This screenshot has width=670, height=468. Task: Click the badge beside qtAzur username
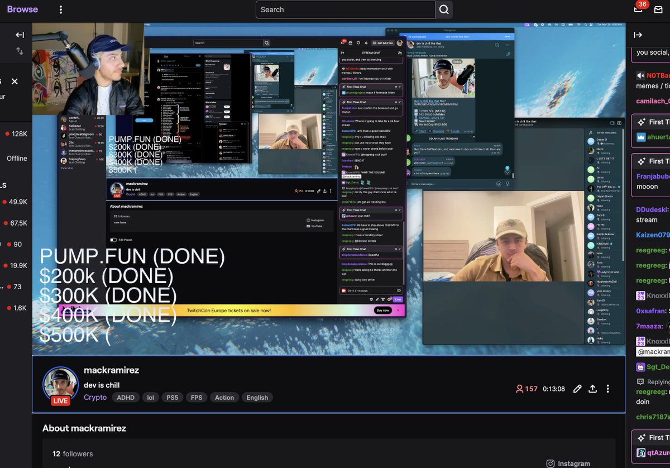pyautogui.click(x=641, y=453)
